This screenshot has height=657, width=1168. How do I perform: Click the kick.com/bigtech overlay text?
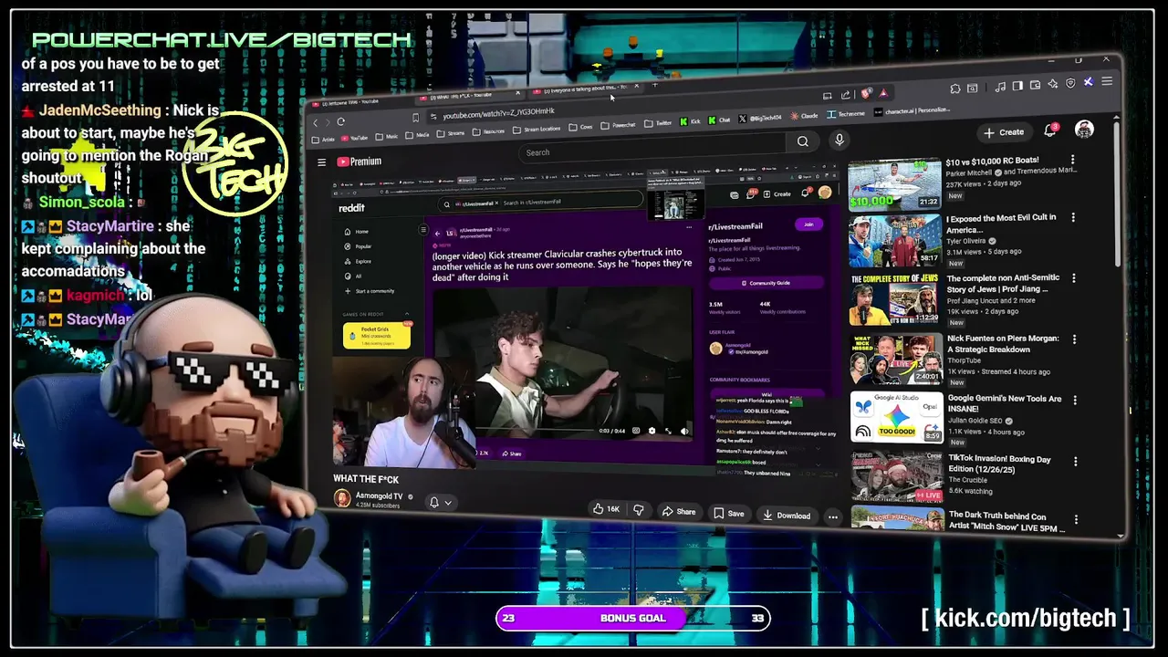point(1026,619)
